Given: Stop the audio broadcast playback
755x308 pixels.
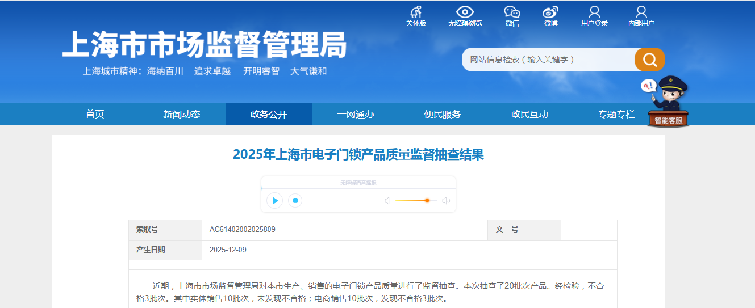Looking at the screenshot, I should click(294, 200).
